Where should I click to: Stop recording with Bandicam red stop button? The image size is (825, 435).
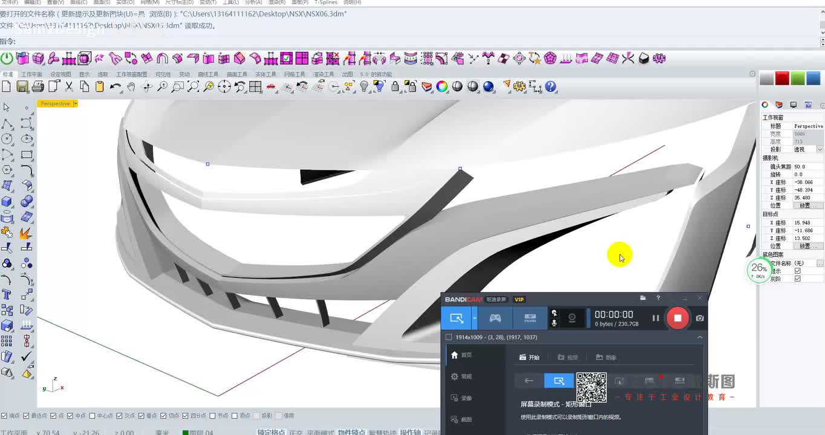point(677,318)
